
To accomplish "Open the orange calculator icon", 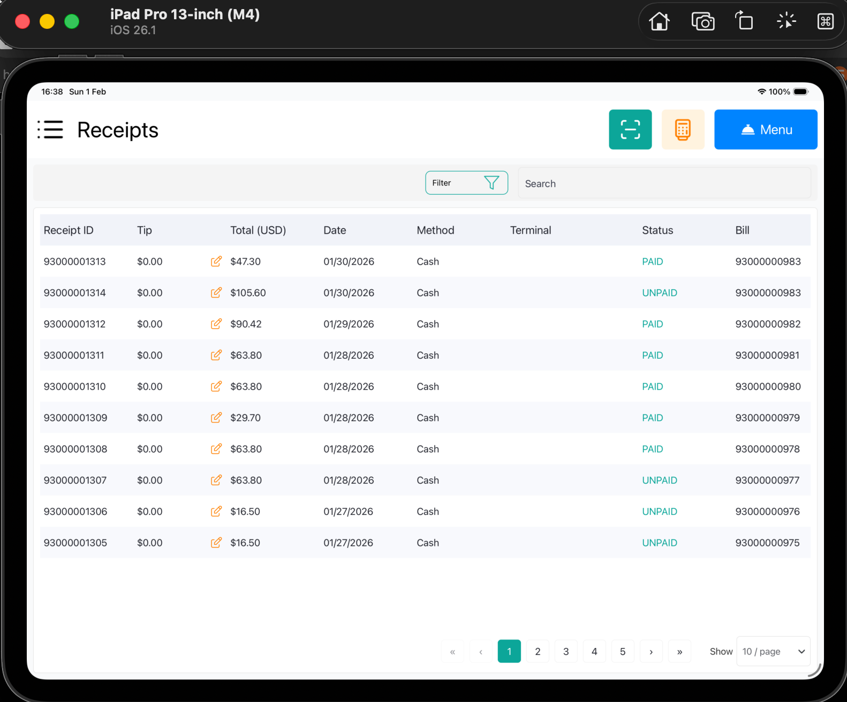I will [x=683, y=130].
